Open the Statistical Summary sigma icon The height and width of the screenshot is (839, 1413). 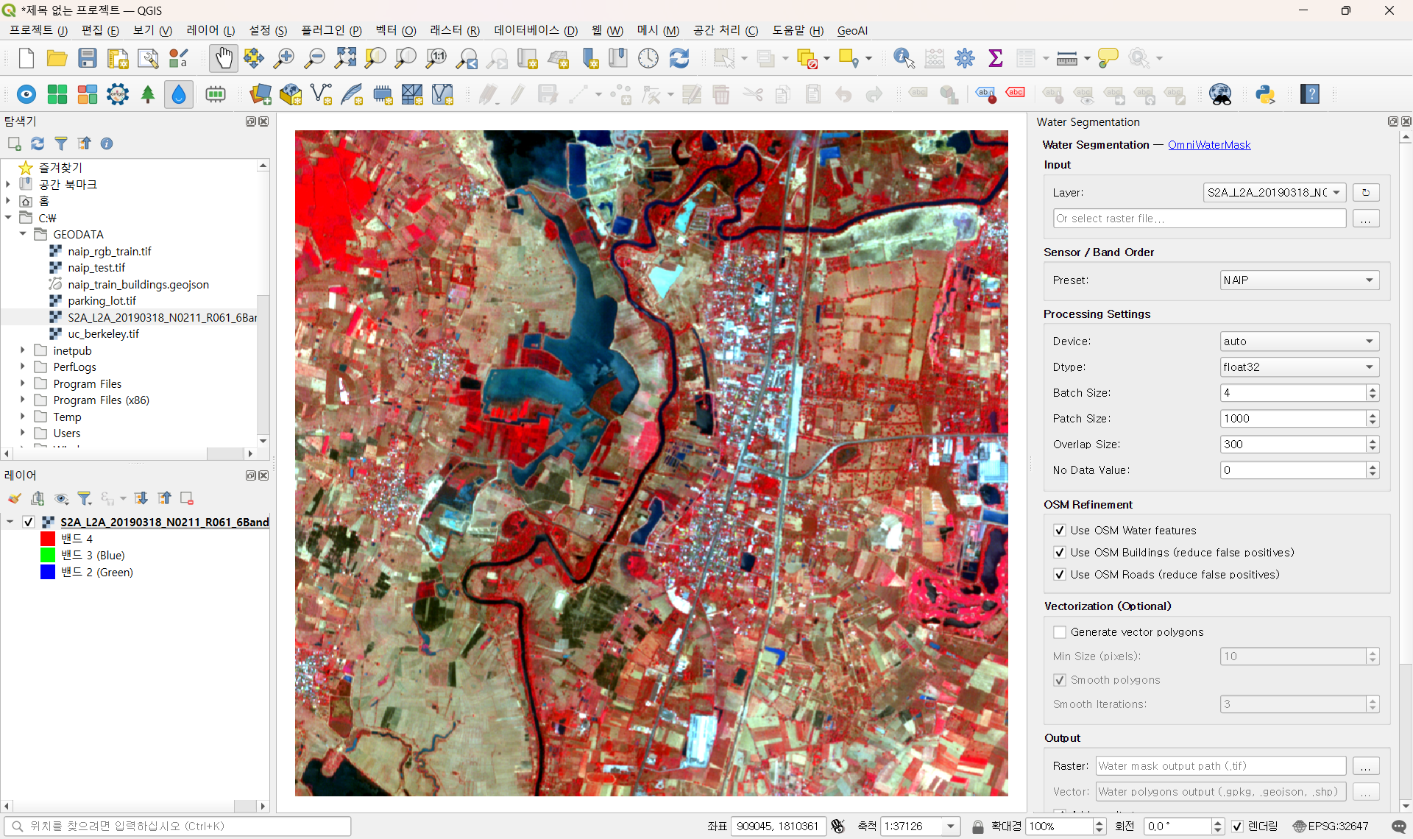[995, 58]
